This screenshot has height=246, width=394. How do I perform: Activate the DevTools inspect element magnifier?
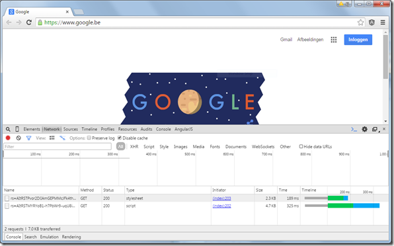click(8, 129)
